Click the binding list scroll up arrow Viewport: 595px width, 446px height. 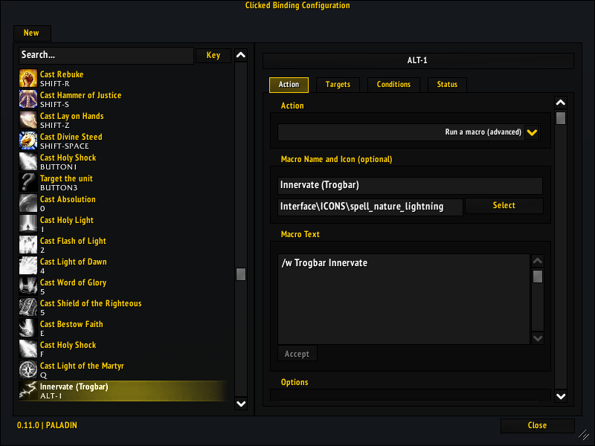click(240, 55)
